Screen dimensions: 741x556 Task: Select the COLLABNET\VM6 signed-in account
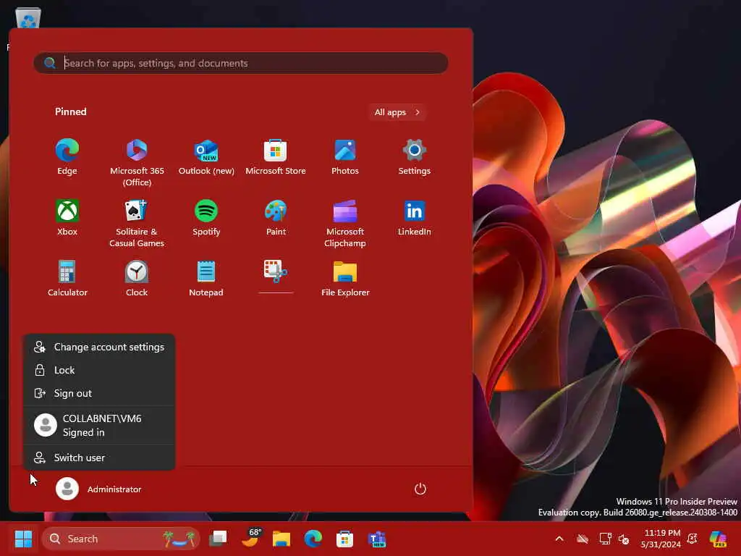tap(99, 425)
